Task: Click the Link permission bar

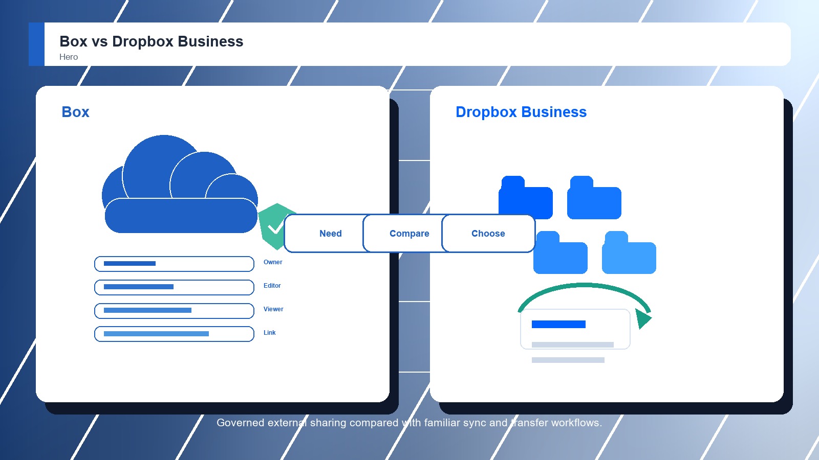Action: (174, 334)
